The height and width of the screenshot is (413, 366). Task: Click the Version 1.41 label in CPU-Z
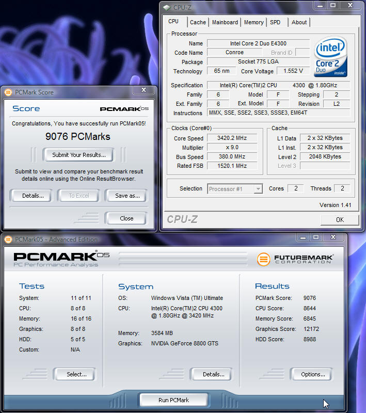tap(335, 205)
